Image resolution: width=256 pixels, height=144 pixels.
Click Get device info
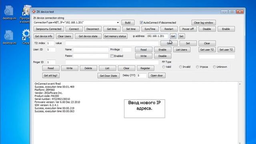click(44, 36)
